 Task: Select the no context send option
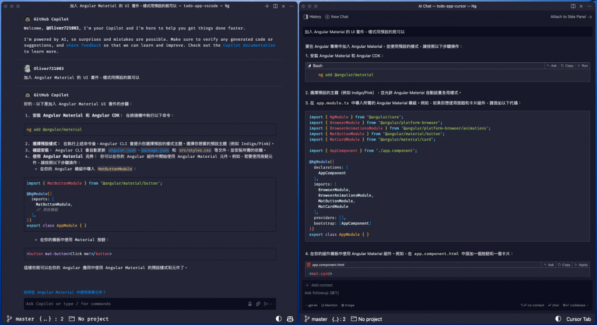pyautogui.click(x=532, y=305)
